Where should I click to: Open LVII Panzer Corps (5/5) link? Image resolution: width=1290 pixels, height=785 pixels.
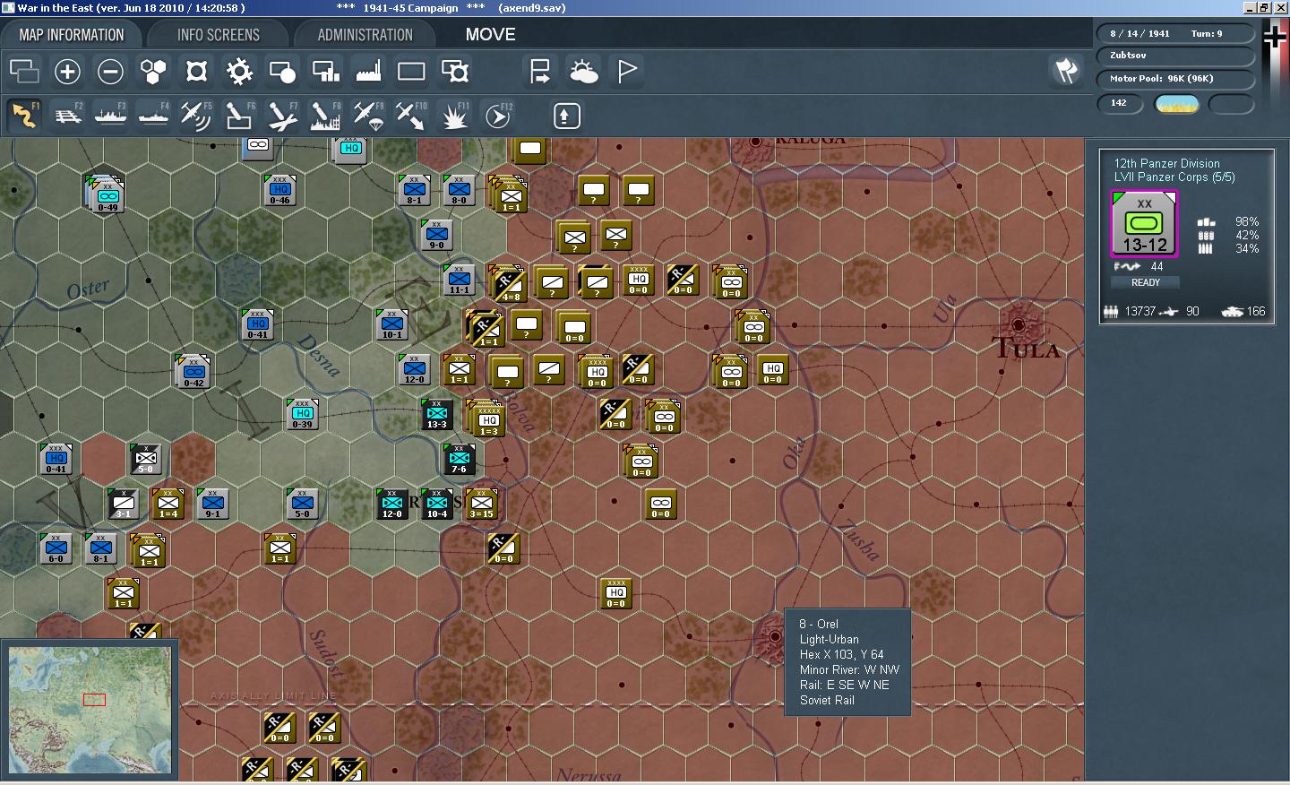tap(1174, 177)
